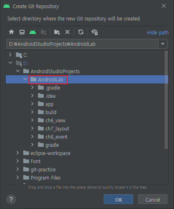Image resolution: width=174 pixels, height=209 pixels.
Task: Click the C: drive icon
Action: point(19,55)
